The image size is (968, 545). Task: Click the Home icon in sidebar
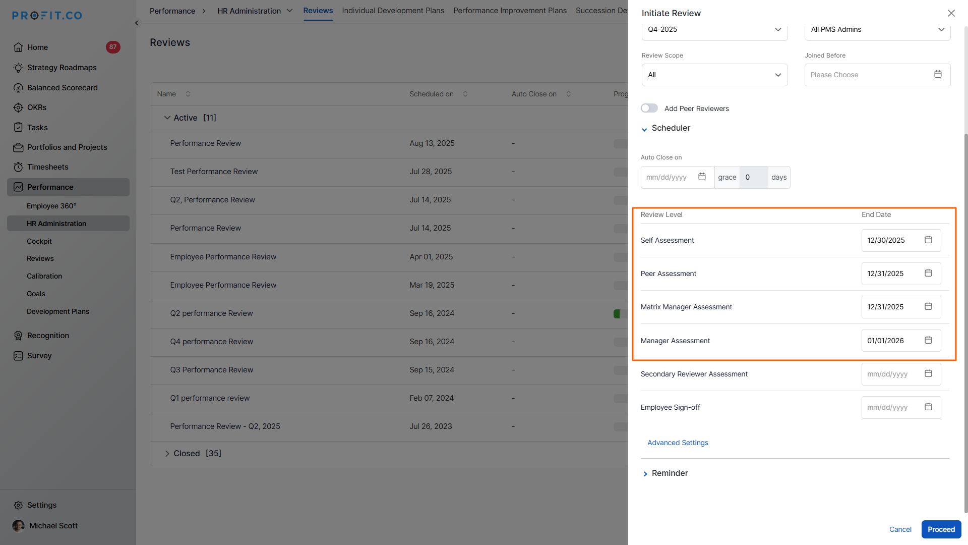click(x=18, y=47)
